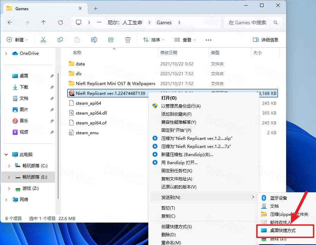Click the 在 Games 中搜索 search box
Screen dimensions: 316x245
[x=253, y=22]
